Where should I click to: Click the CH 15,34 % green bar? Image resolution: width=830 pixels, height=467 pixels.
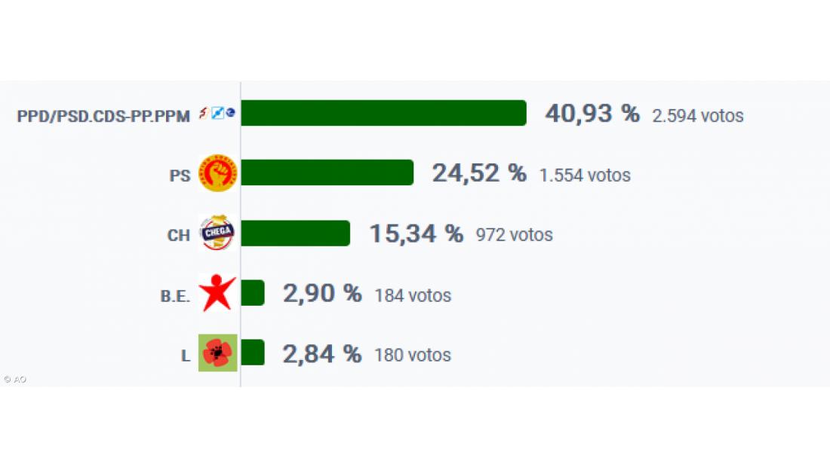click(x=295, y=233)
